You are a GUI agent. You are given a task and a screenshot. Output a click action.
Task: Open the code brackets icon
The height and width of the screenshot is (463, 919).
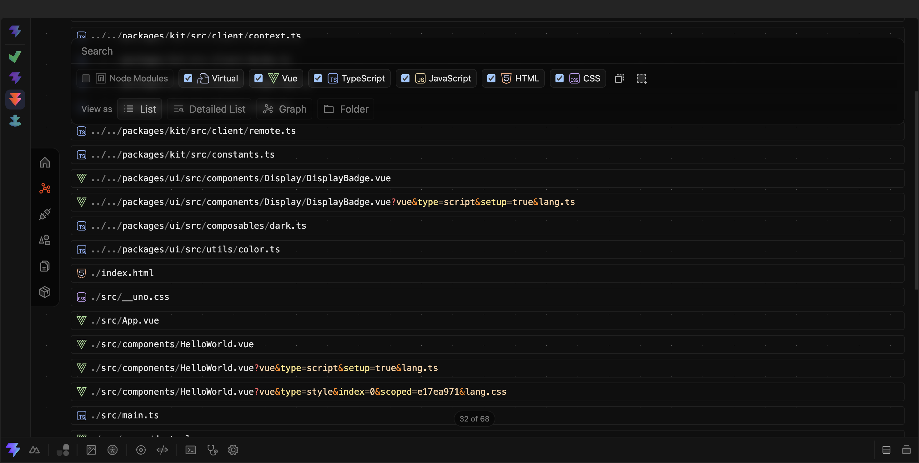pos(162,450)
